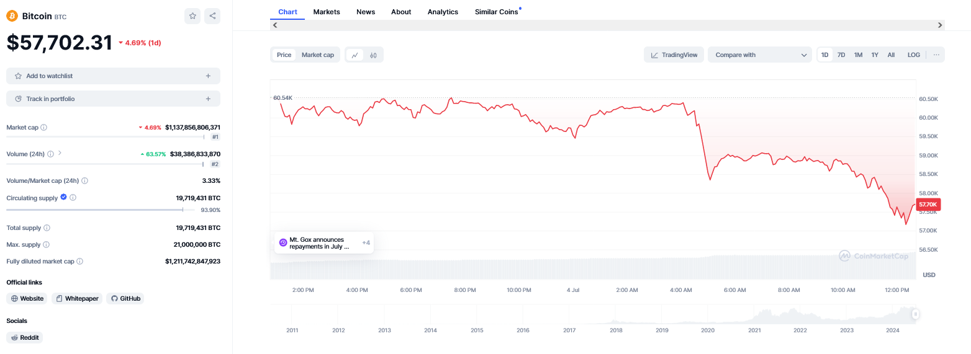The height and width of the screenshot is (354, 971).
Task: Star Bitcoin as a favorite
Action: pyautogui.click(x=192, y=16)
